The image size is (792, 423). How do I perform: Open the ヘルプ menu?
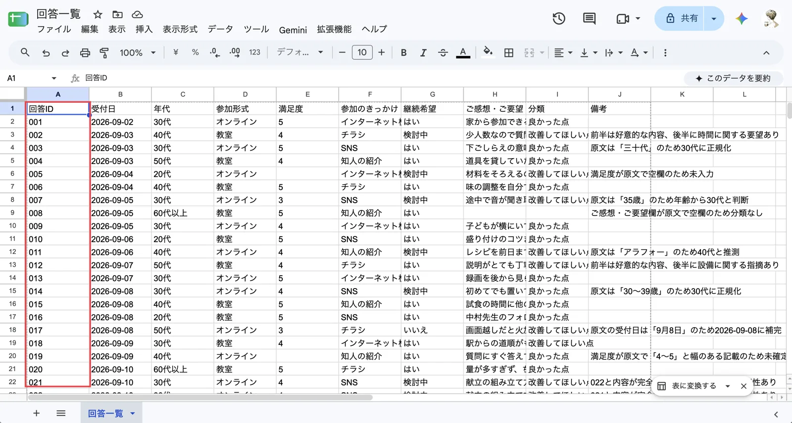click(x=374, y=29)
